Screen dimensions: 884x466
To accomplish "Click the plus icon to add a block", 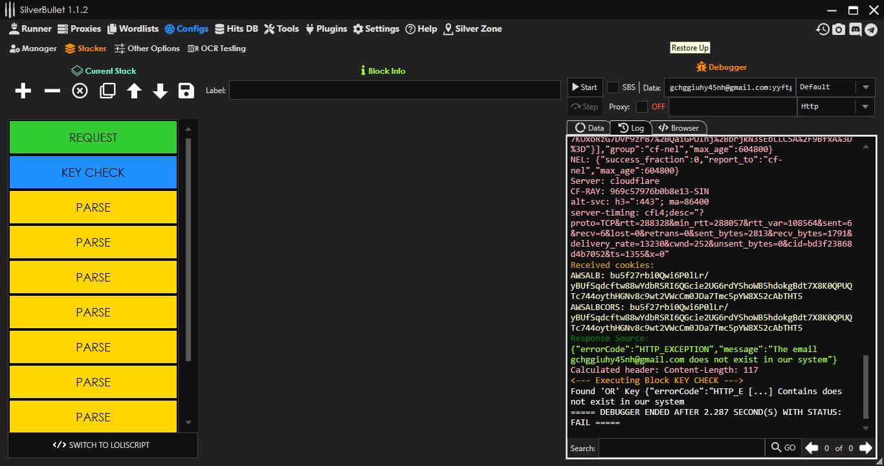I will click(x=23, y=91).
